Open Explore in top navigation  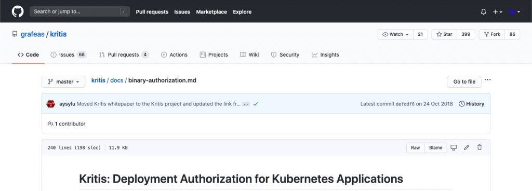[242, 12]
